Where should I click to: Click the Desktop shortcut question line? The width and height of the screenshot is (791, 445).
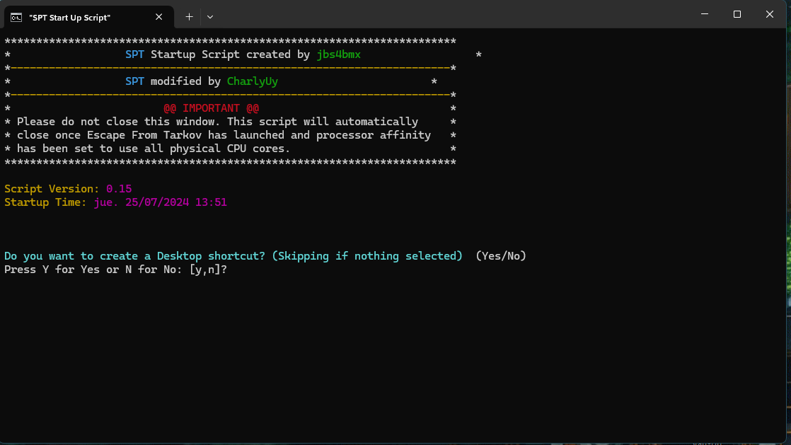[233, 256]
